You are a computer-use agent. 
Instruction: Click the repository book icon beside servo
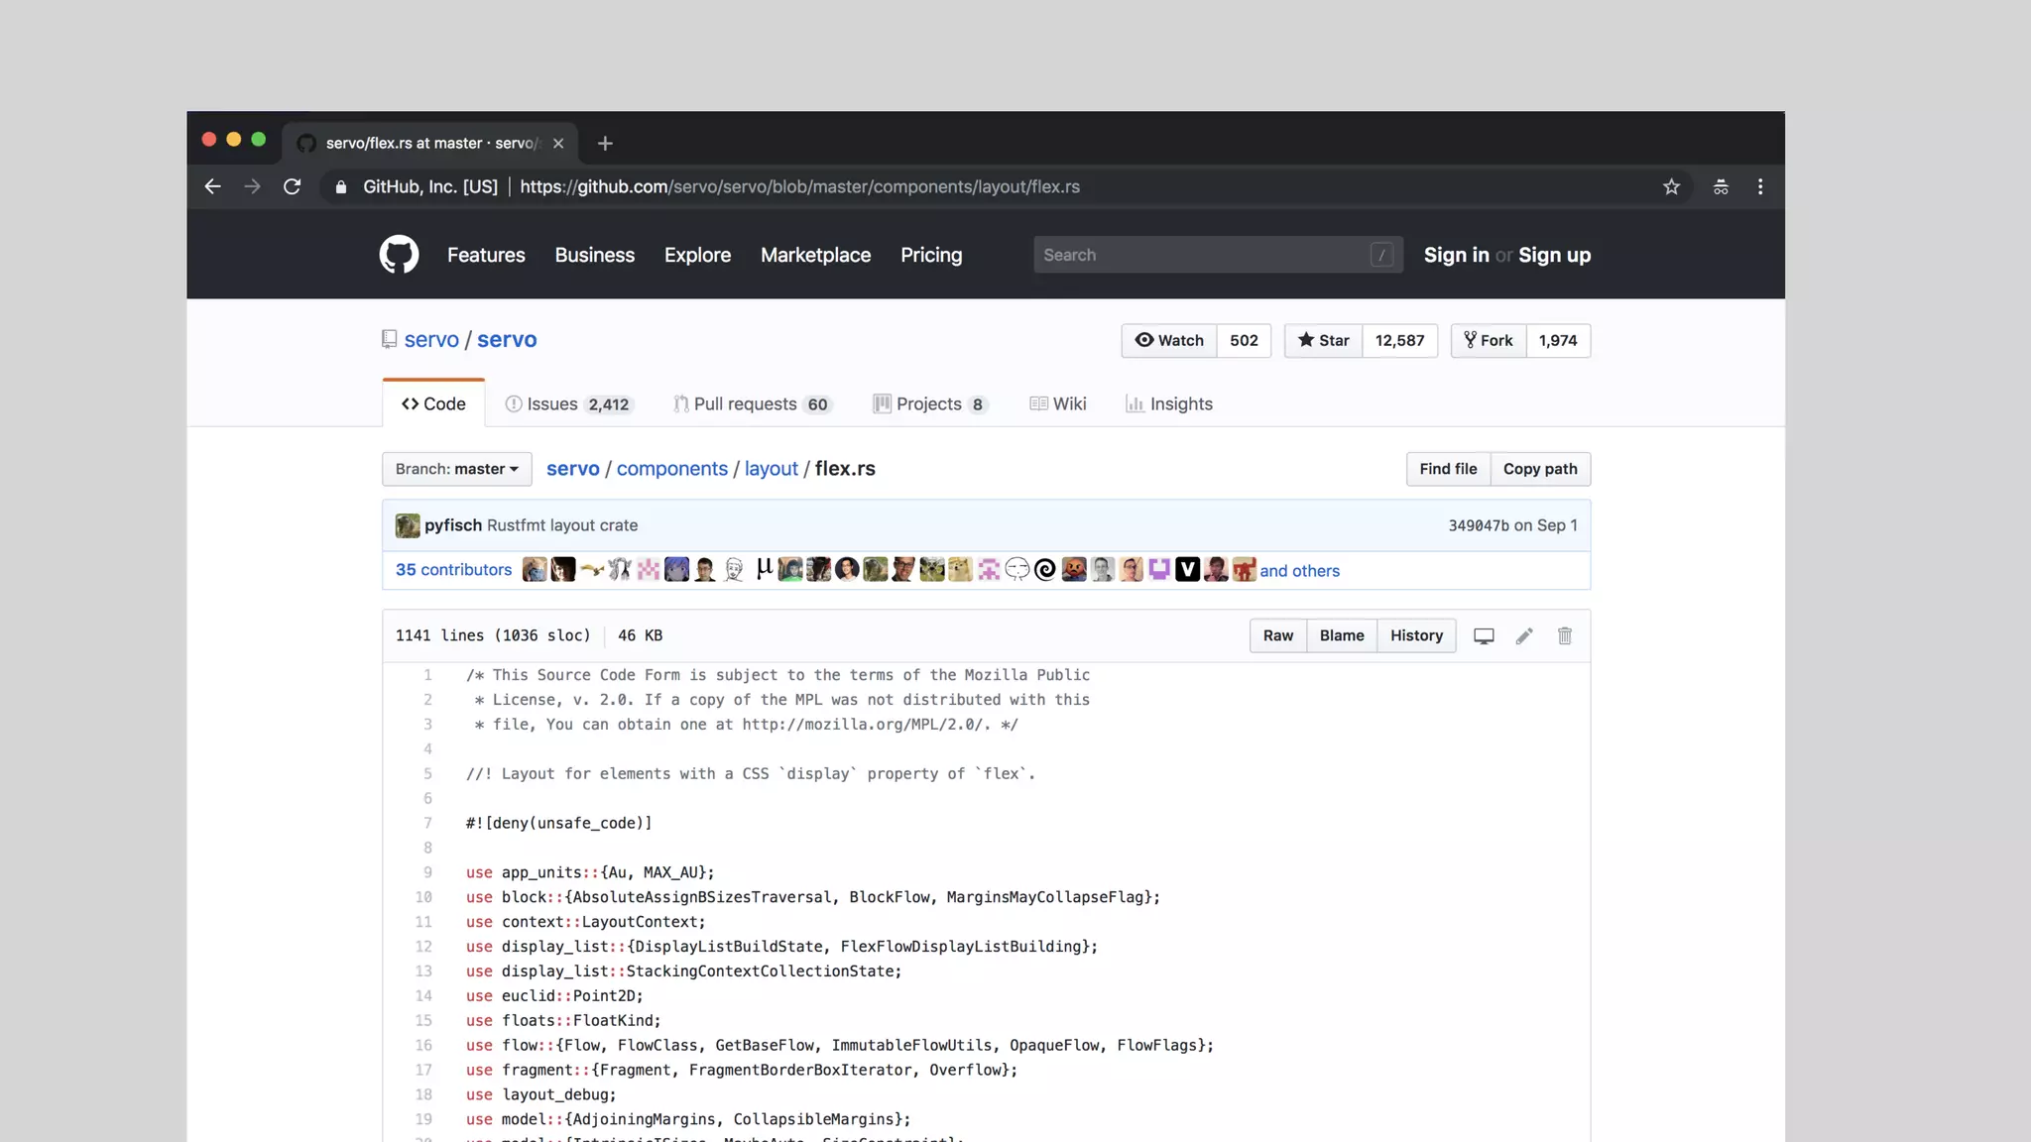(390, 340)
